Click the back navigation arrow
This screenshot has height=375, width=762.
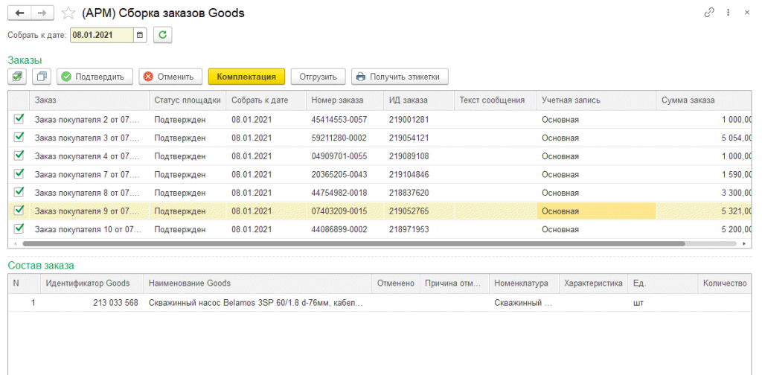pos(19,13)
